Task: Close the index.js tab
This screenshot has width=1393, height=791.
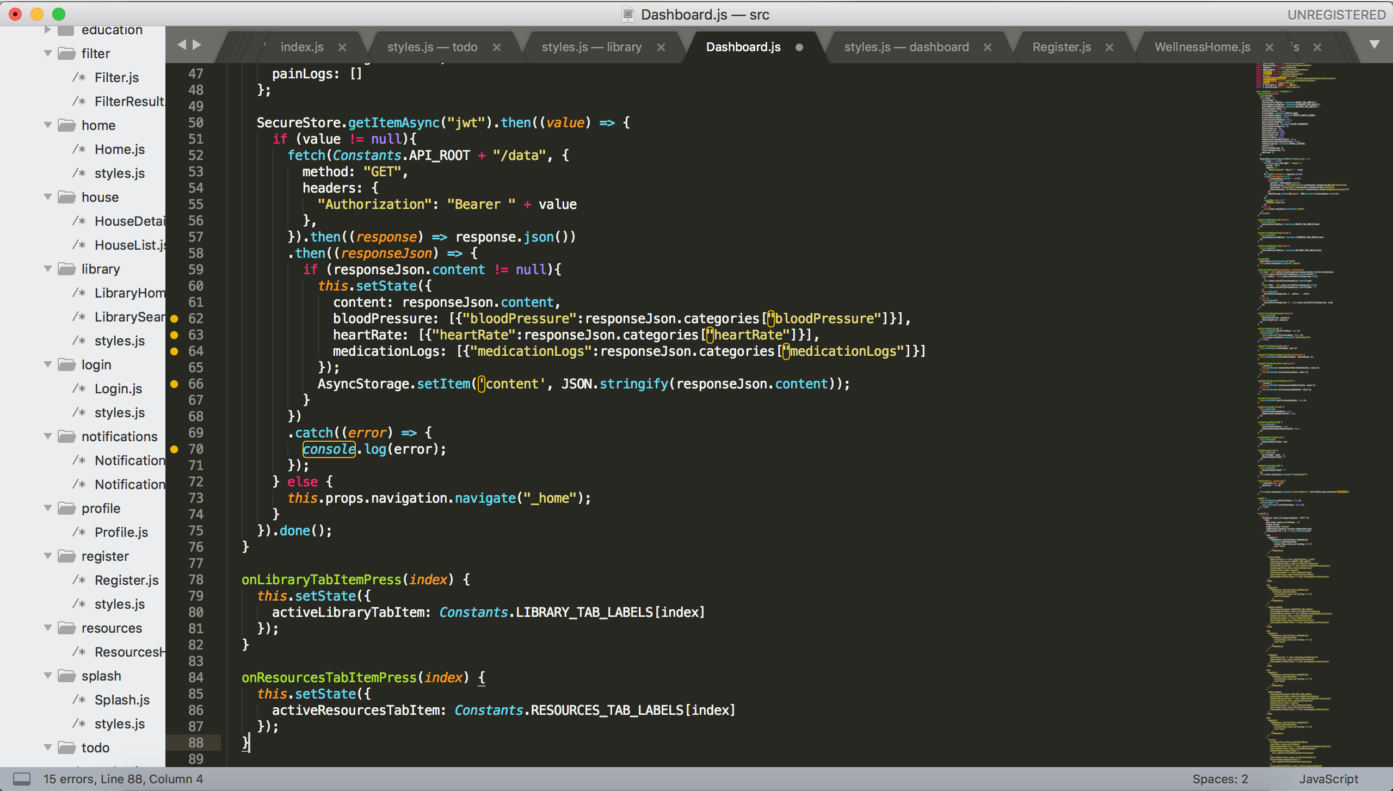Action: coord(342,47)
